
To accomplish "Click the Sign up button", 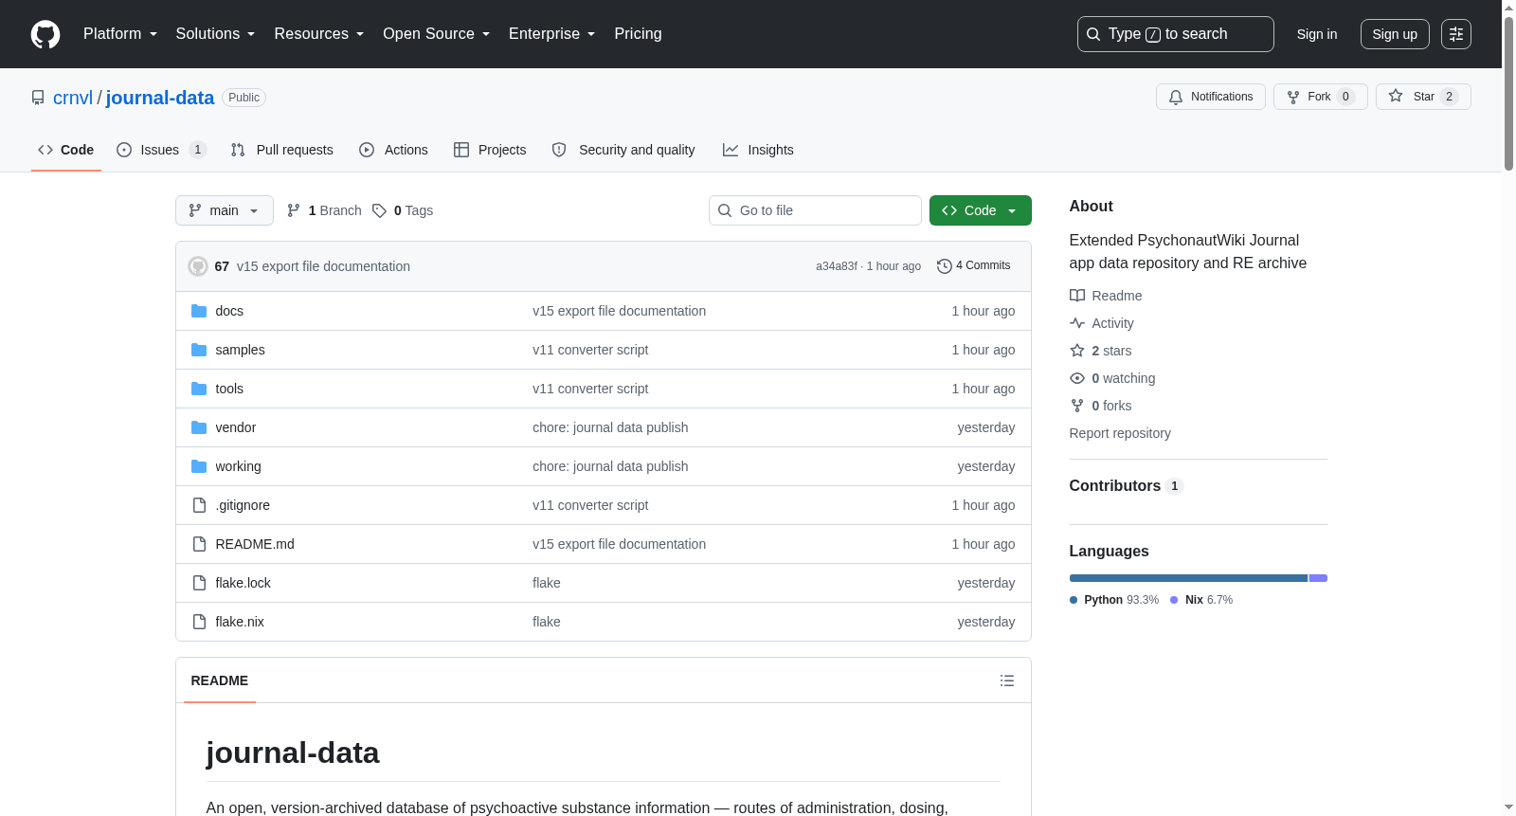I will pos(1395,34).
